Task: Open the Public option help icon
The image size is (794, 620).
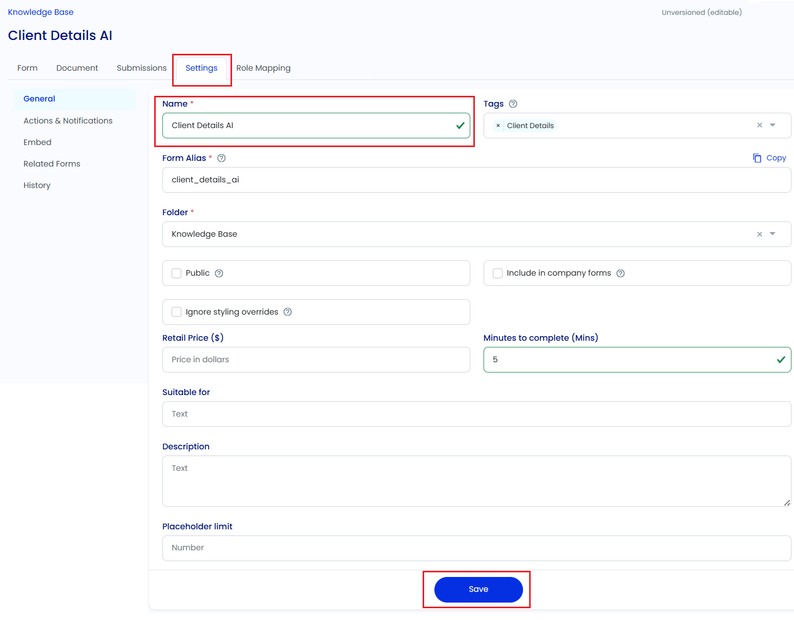Action: point(219,273)
